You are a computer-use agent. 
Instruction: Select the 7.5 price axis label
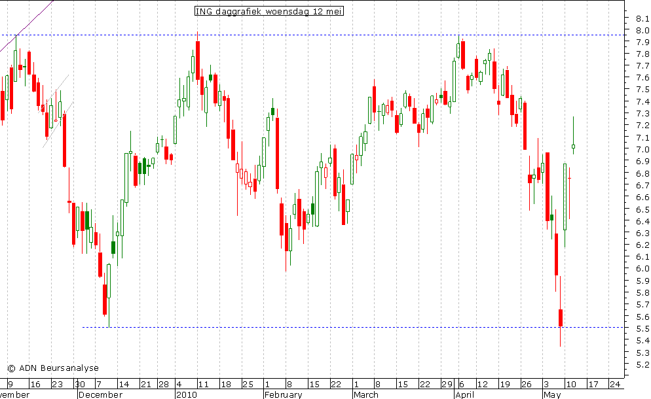[642, 90]
